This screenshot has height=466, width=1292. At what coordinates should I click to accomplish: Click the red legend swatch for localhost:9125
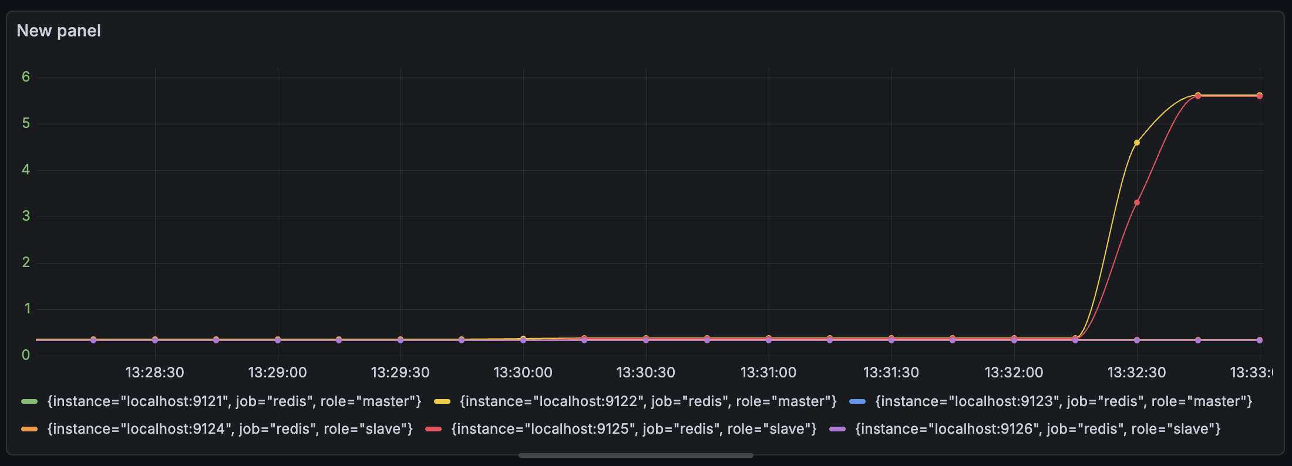(x=433, y=429)
